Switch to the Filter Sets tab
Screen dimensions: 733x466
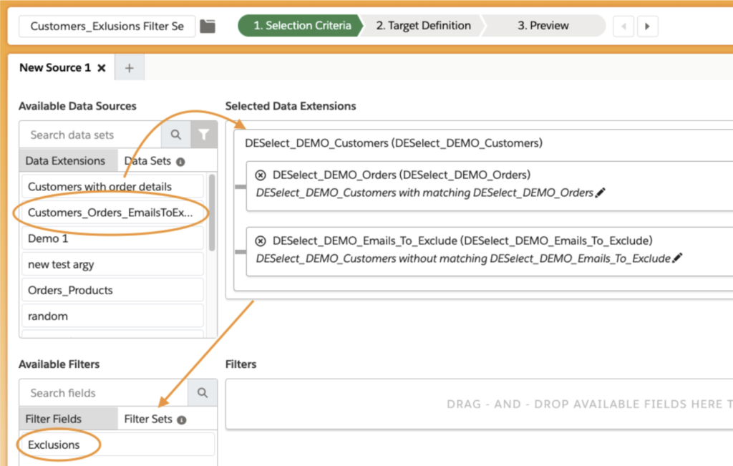[148, 419]
